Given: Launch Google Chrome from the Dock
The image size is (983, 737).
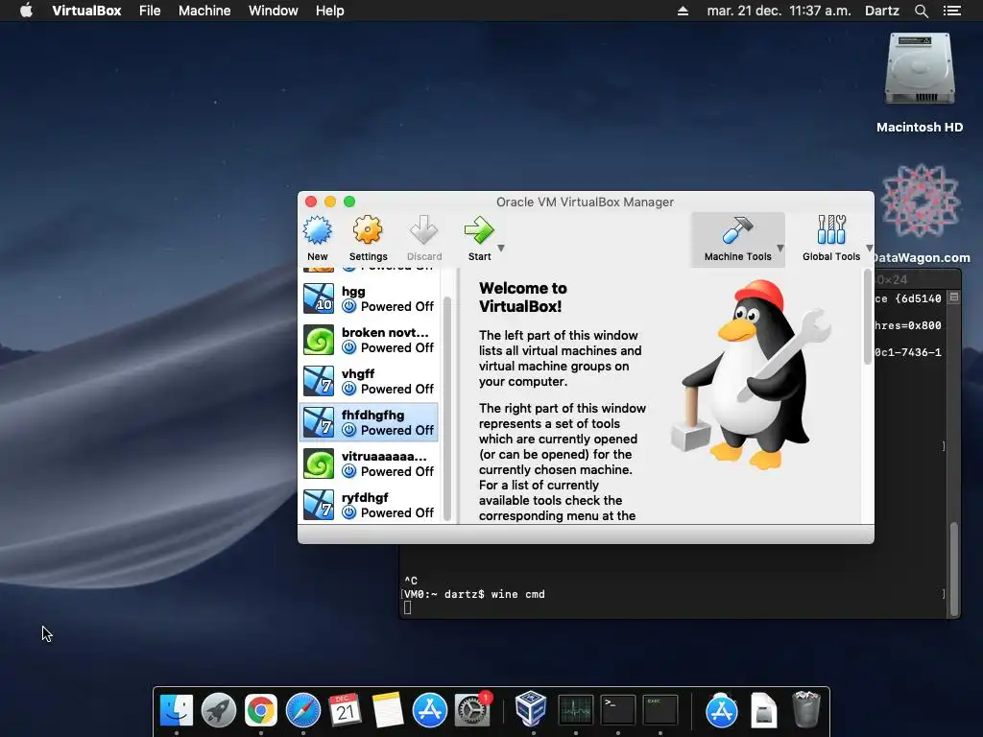Looking at the screenshot, I should click(x=261, y=711).
